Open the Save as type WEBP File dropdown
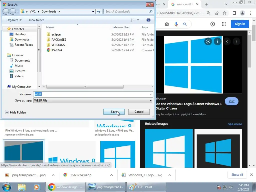This screenshot has width=256, height=192. [93, 100]
